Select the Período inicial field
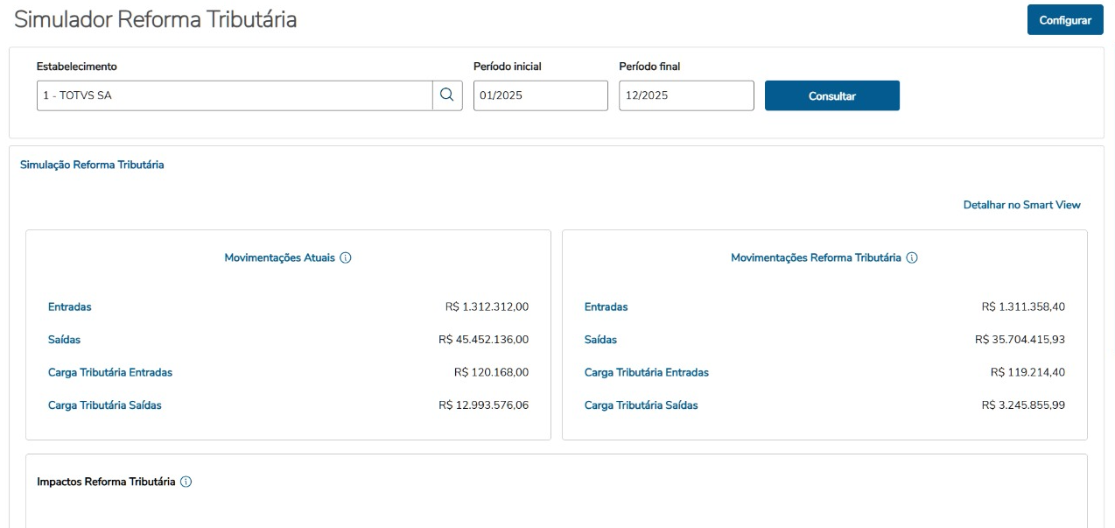Viewport: 1115px width, 528px height. [x=541, y=95]
